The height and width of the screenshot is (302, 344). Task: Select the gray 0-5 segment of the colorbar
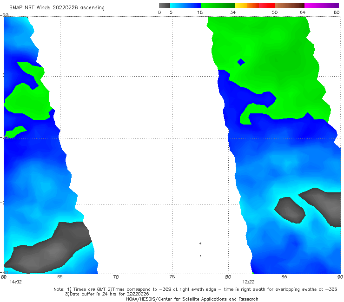click(x=164, y=6)
